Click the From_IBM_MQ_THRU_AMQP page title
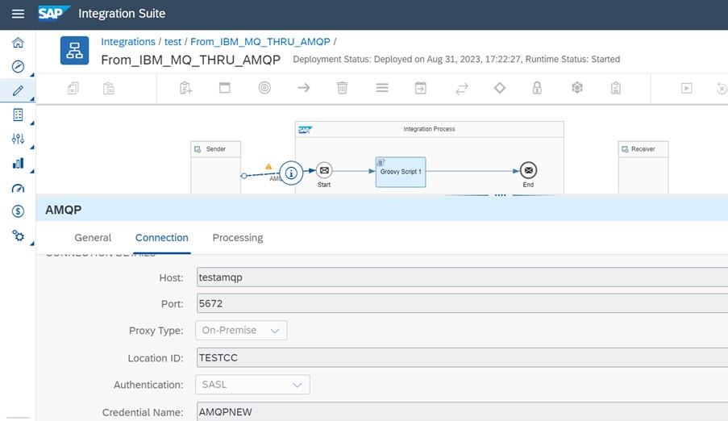Screen dimensions: 728x421 click(191, 60)
